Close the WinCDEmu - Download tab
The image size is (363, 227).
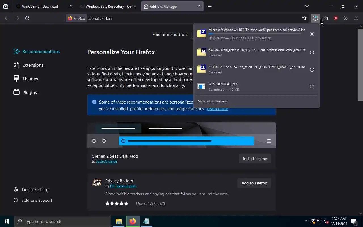(x=71, y=6)
